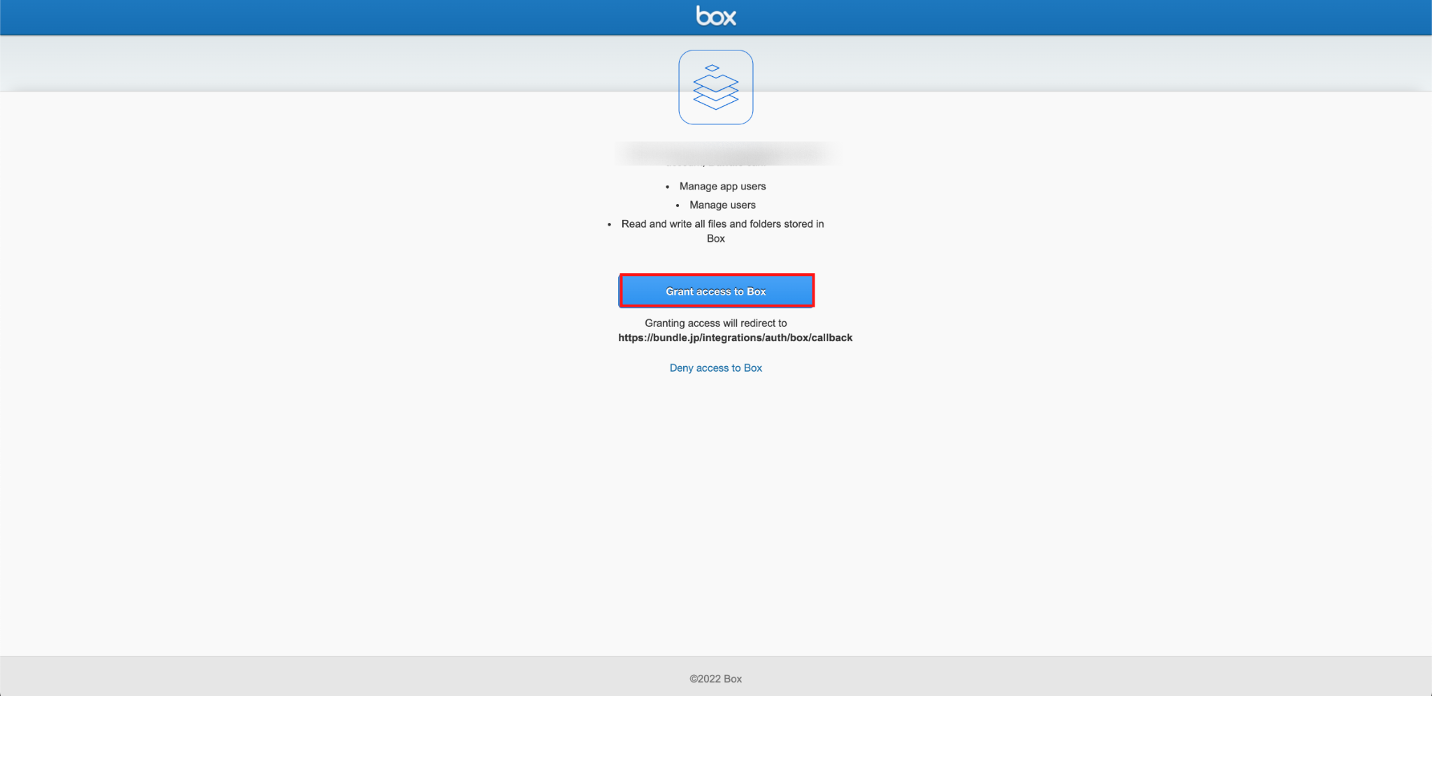Click 'Granting access will redirect to' text
This screenshot has width=1432, height=772.
(x=716, y=323)
